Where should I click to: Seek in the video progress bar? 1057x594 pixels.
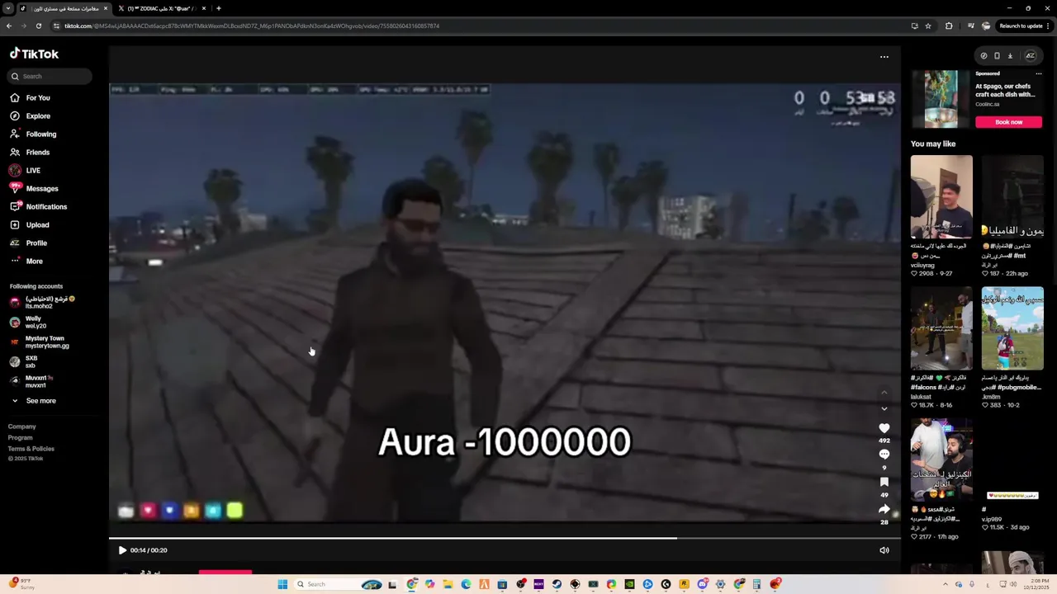[x=505, y=538]
